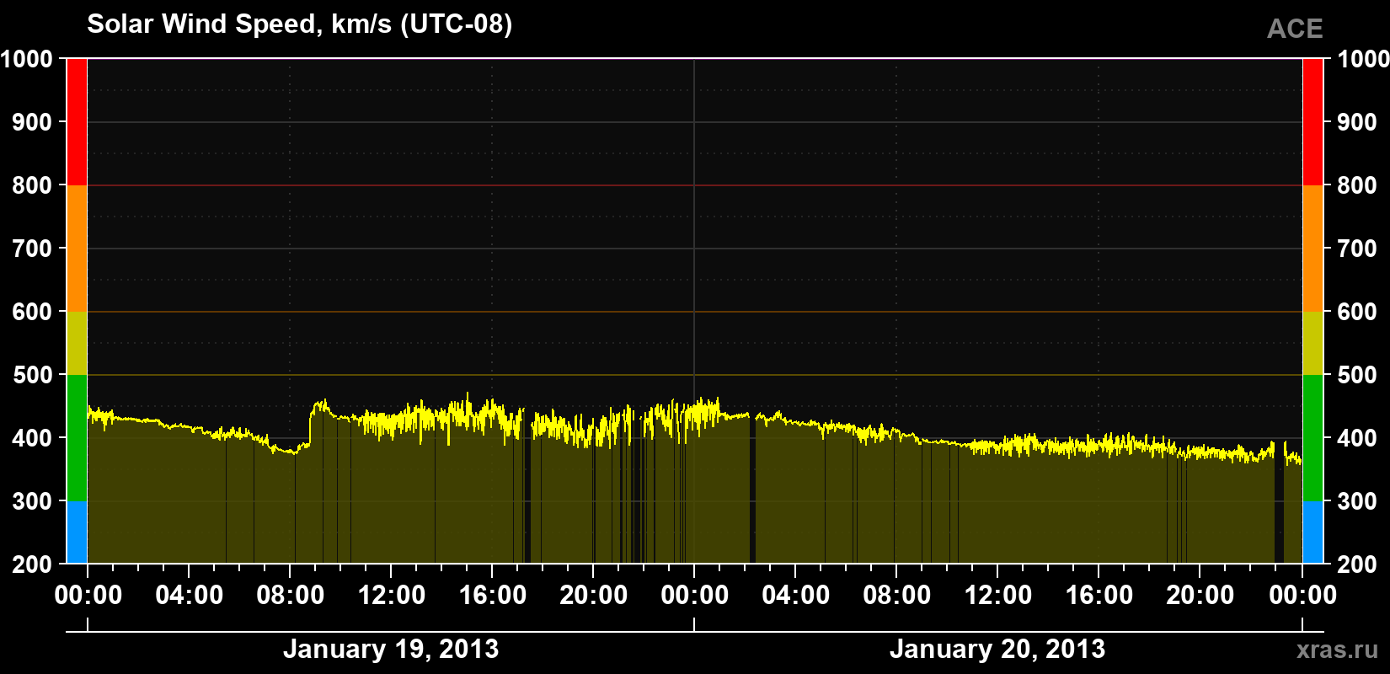1390x674 pixels.
Task: Click the red color band on left scale
Action: [77, 122]
